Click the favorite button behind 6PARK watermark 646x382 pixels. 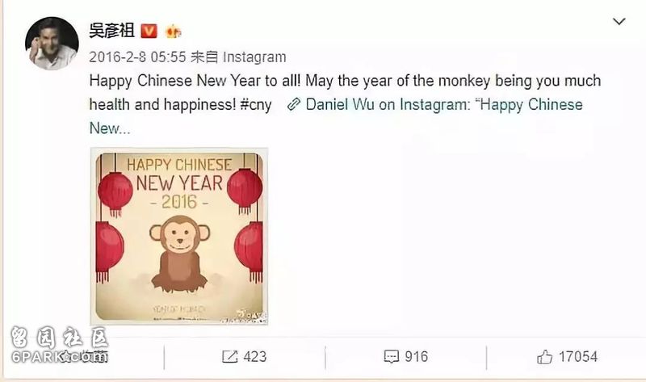click(82, 356)
